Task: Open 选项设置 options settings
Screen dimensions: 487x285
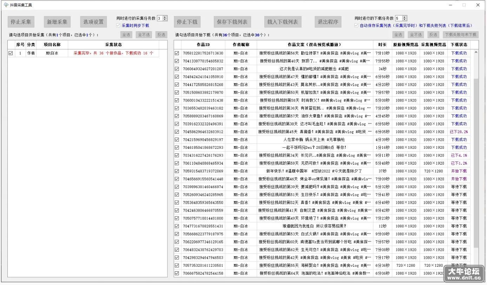Action: click(93, 22)
